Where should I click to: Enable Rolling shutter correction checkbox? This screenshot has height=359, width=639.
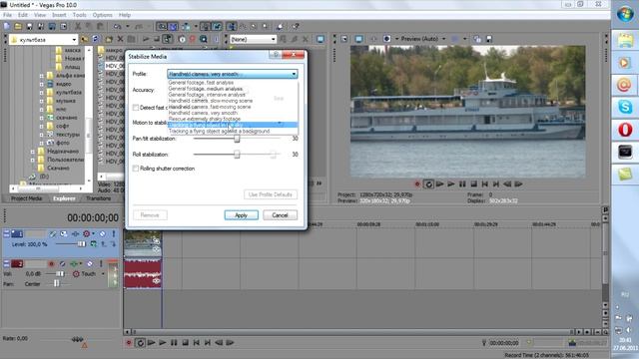136,169
